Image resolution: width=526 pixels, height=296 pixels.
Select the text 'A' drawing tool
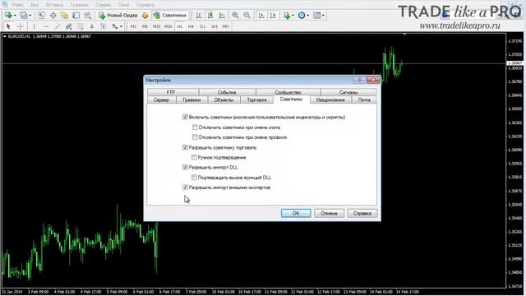tap(92, 26)
